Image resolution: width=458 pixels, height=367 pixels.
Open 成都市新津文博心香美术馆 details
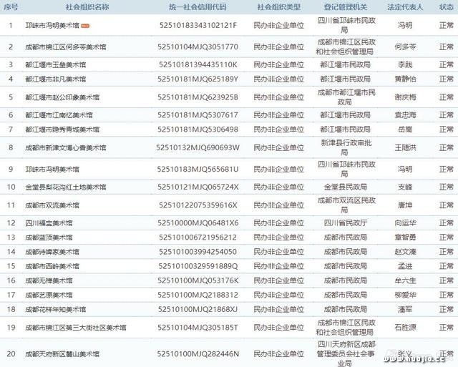(64, 147)
